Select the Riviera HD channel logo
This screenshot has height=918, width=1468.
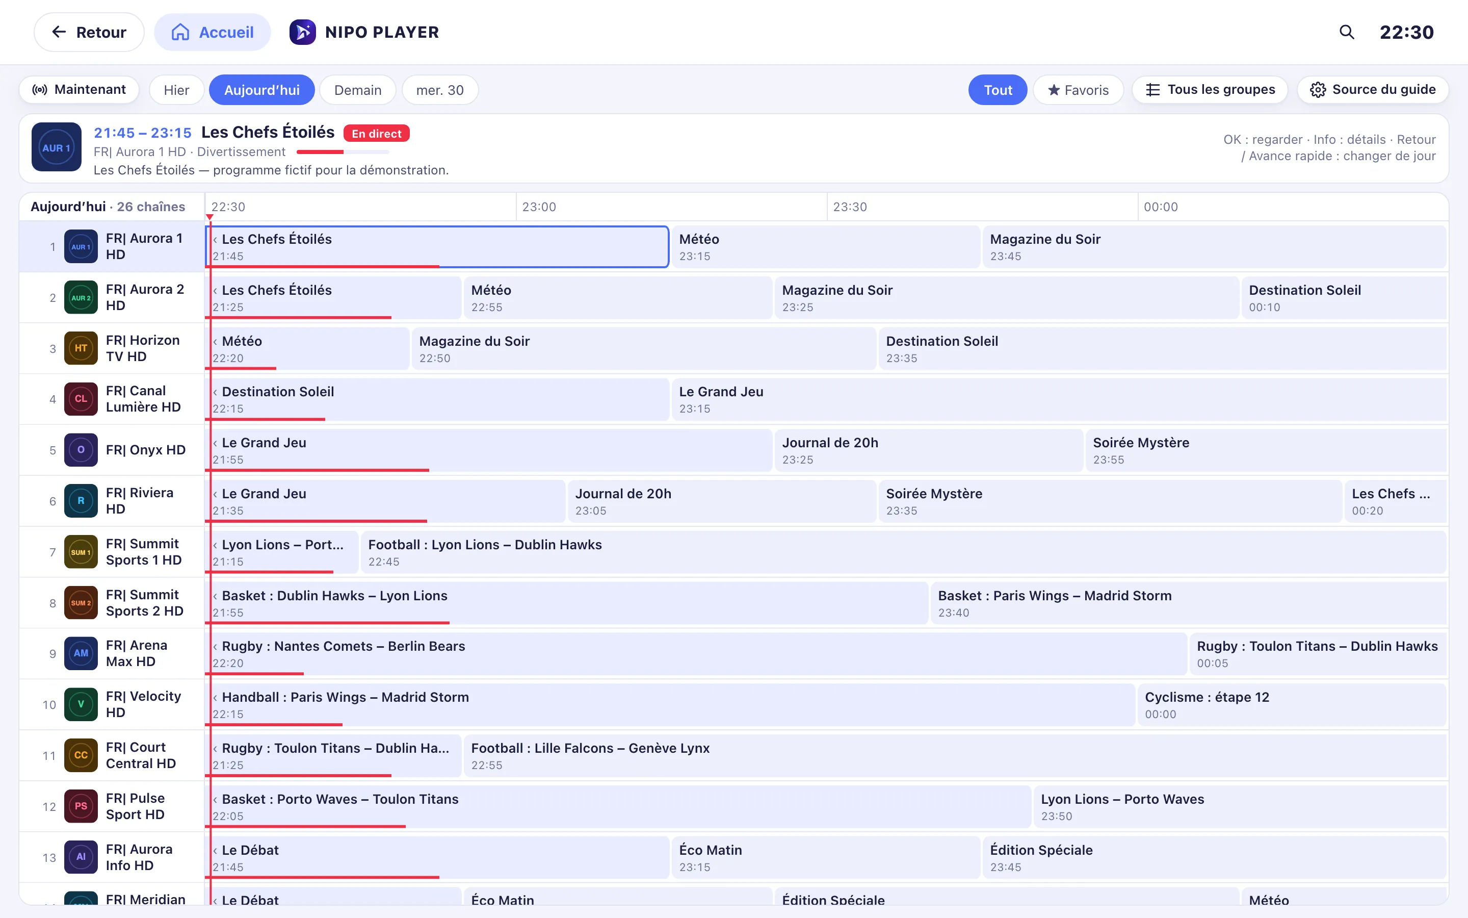coord(81,501)
